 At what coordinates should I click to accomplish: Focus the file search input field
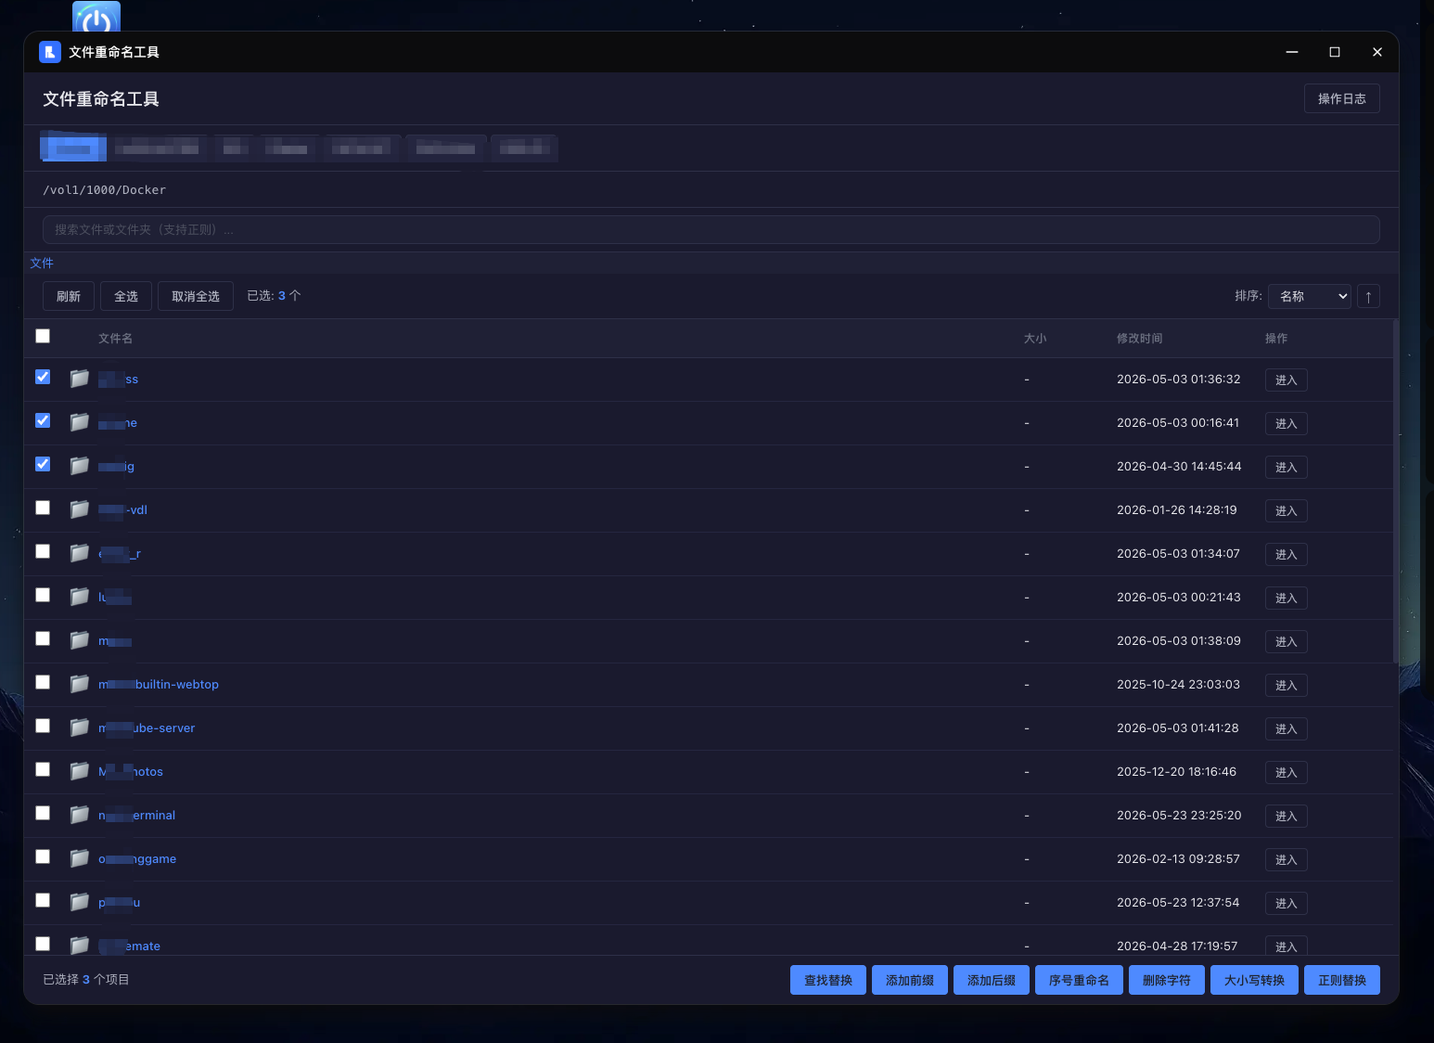point(711,229)
